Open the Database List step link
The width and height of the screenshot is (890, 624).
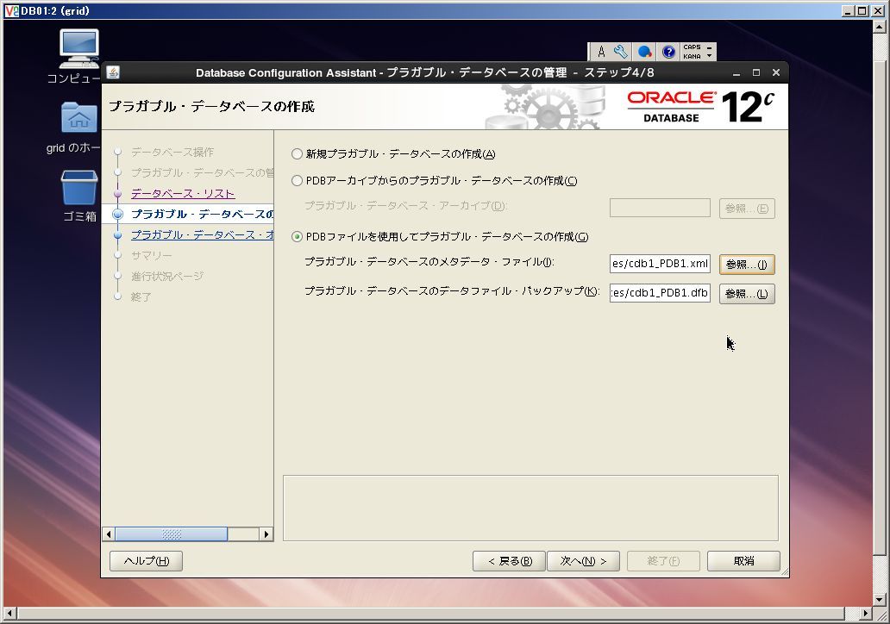pyautogui.click(x=182, y=193)
